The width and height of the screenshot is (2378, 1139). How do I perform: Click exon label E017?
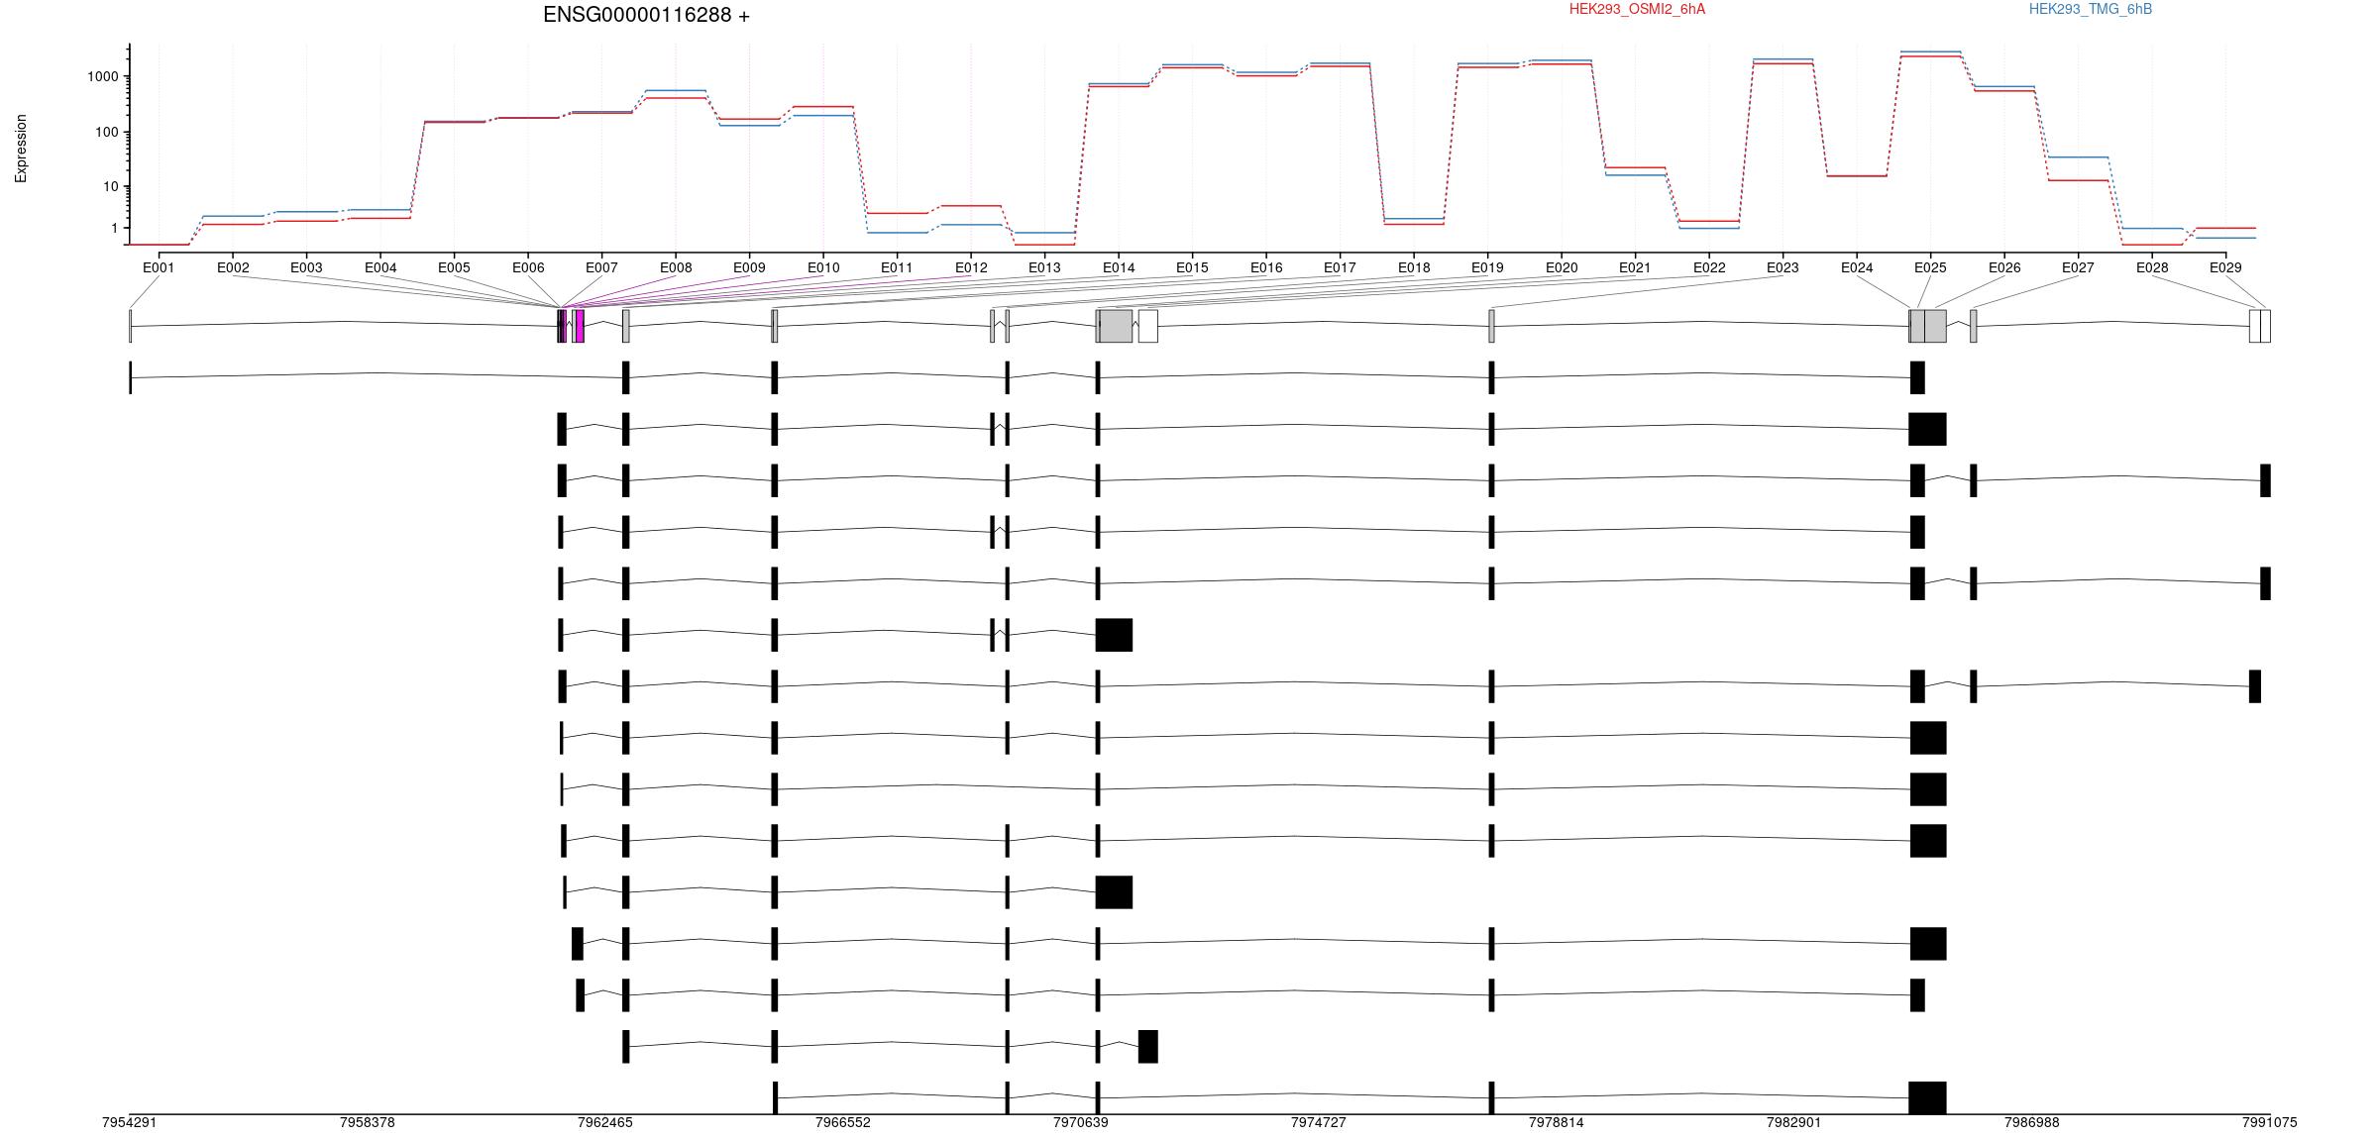(x=1340, y=267)
